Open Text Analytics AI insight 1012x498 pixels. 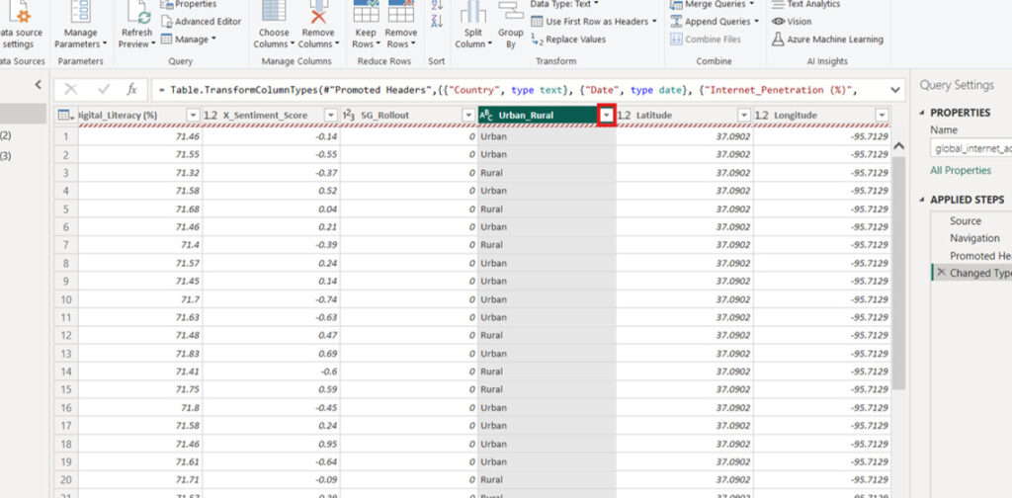pyautogui.click(x=806, y=5)
